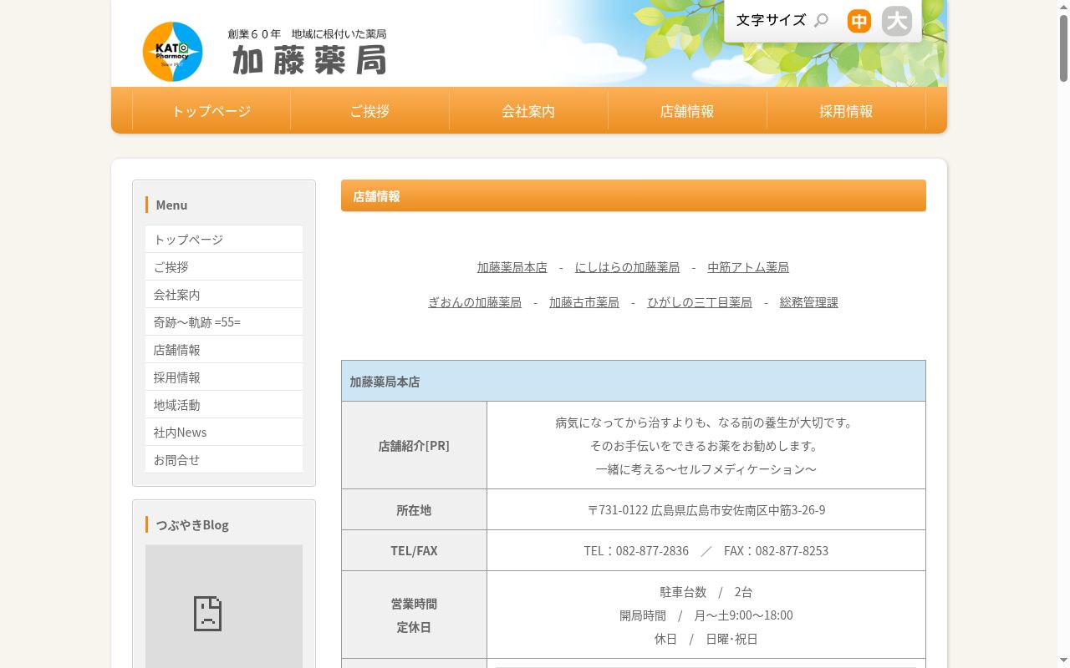Click the Menu sidebar heading
The height and width of the screenshot is (668, 1070).
point(171,205)
